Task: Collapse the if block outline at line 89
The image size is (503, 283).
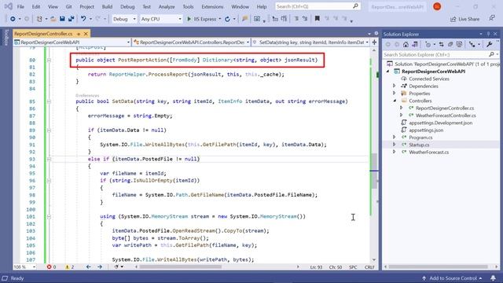Action: pyautogui.click(x=49, y=130)
